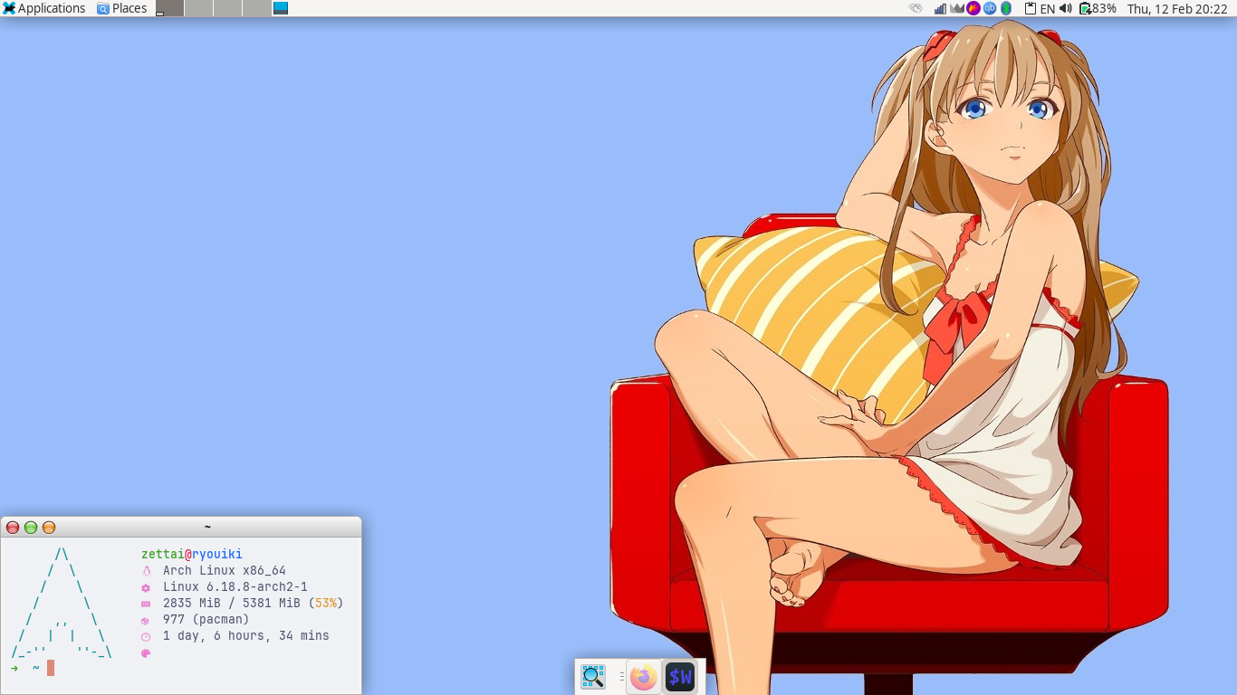
Task: Open the clipboard manager tray icon
Action: pos(1030,8)
